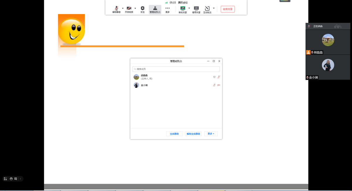Image resolution: width=352 pixels, height=191 pixels.
Task: Expand audio options arrow beside 解除静音
Action: pos(123,8)
